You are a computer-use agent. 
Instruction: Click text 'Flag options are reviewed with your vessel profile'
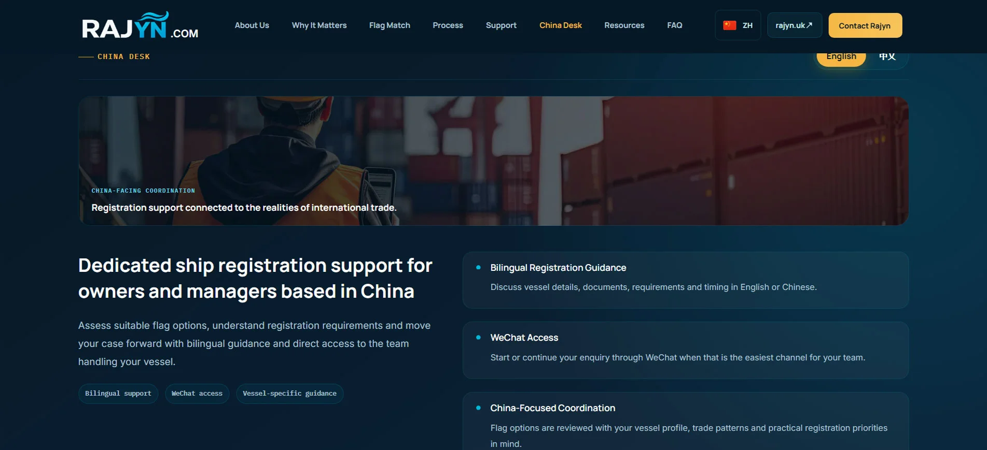pos(689,436)
